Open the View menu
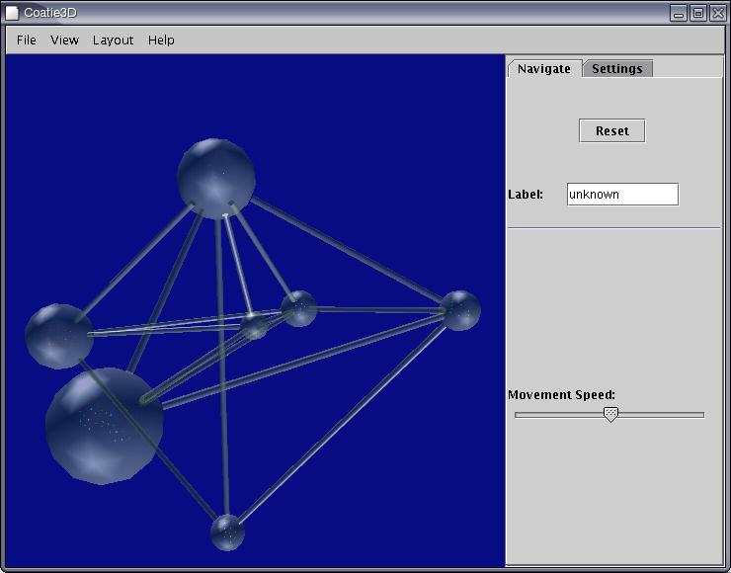 [x=64, y=41]
